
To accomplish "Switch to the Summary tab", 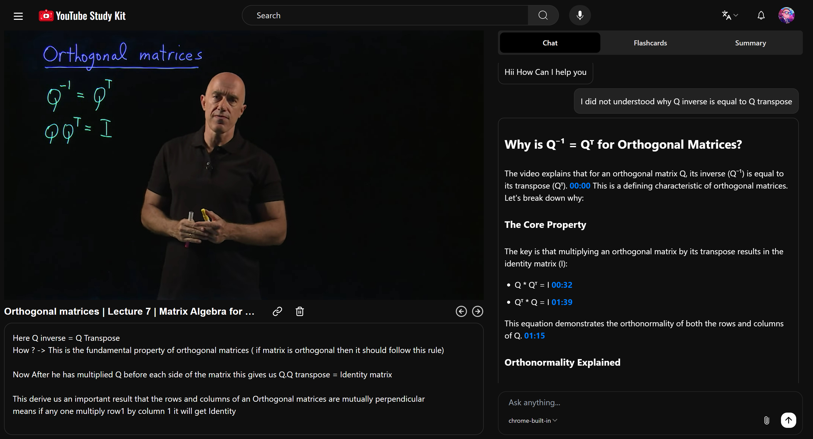I will pos(750,43).
